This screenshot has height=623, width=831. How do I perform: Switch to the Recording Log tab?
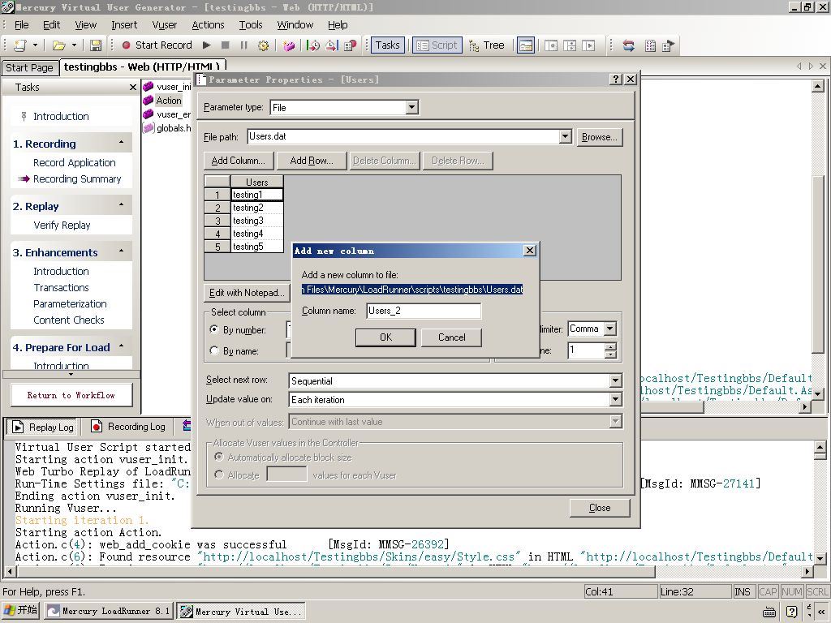129,427
